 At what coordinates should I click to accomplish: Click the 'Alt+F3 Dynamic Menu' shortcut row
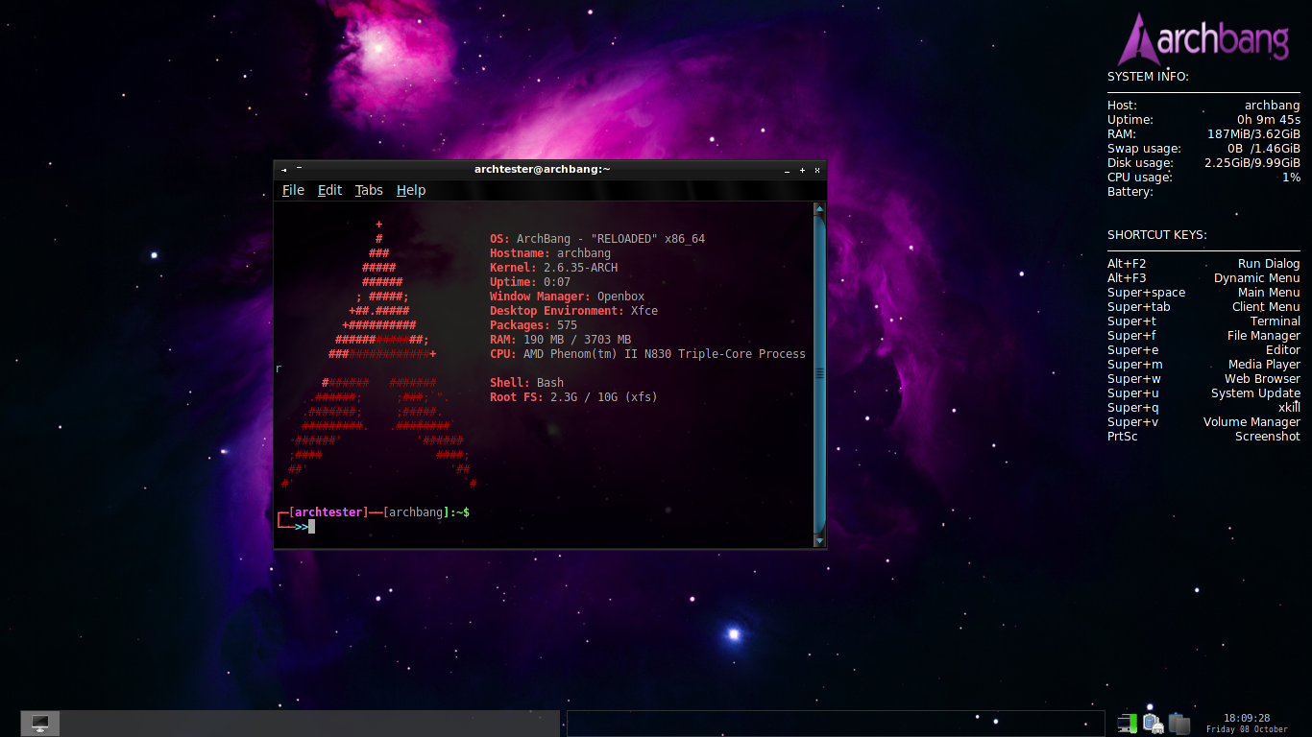[1203, 278]
